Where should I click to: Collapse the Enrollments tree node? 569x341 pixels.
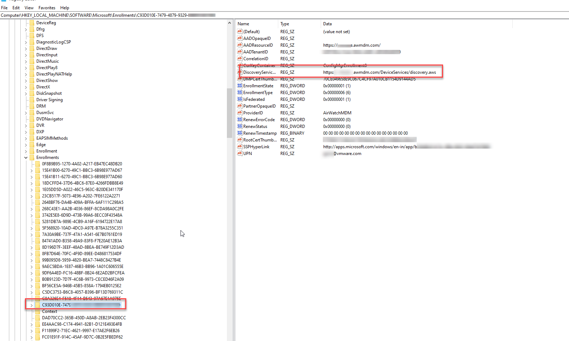point(26,157)
